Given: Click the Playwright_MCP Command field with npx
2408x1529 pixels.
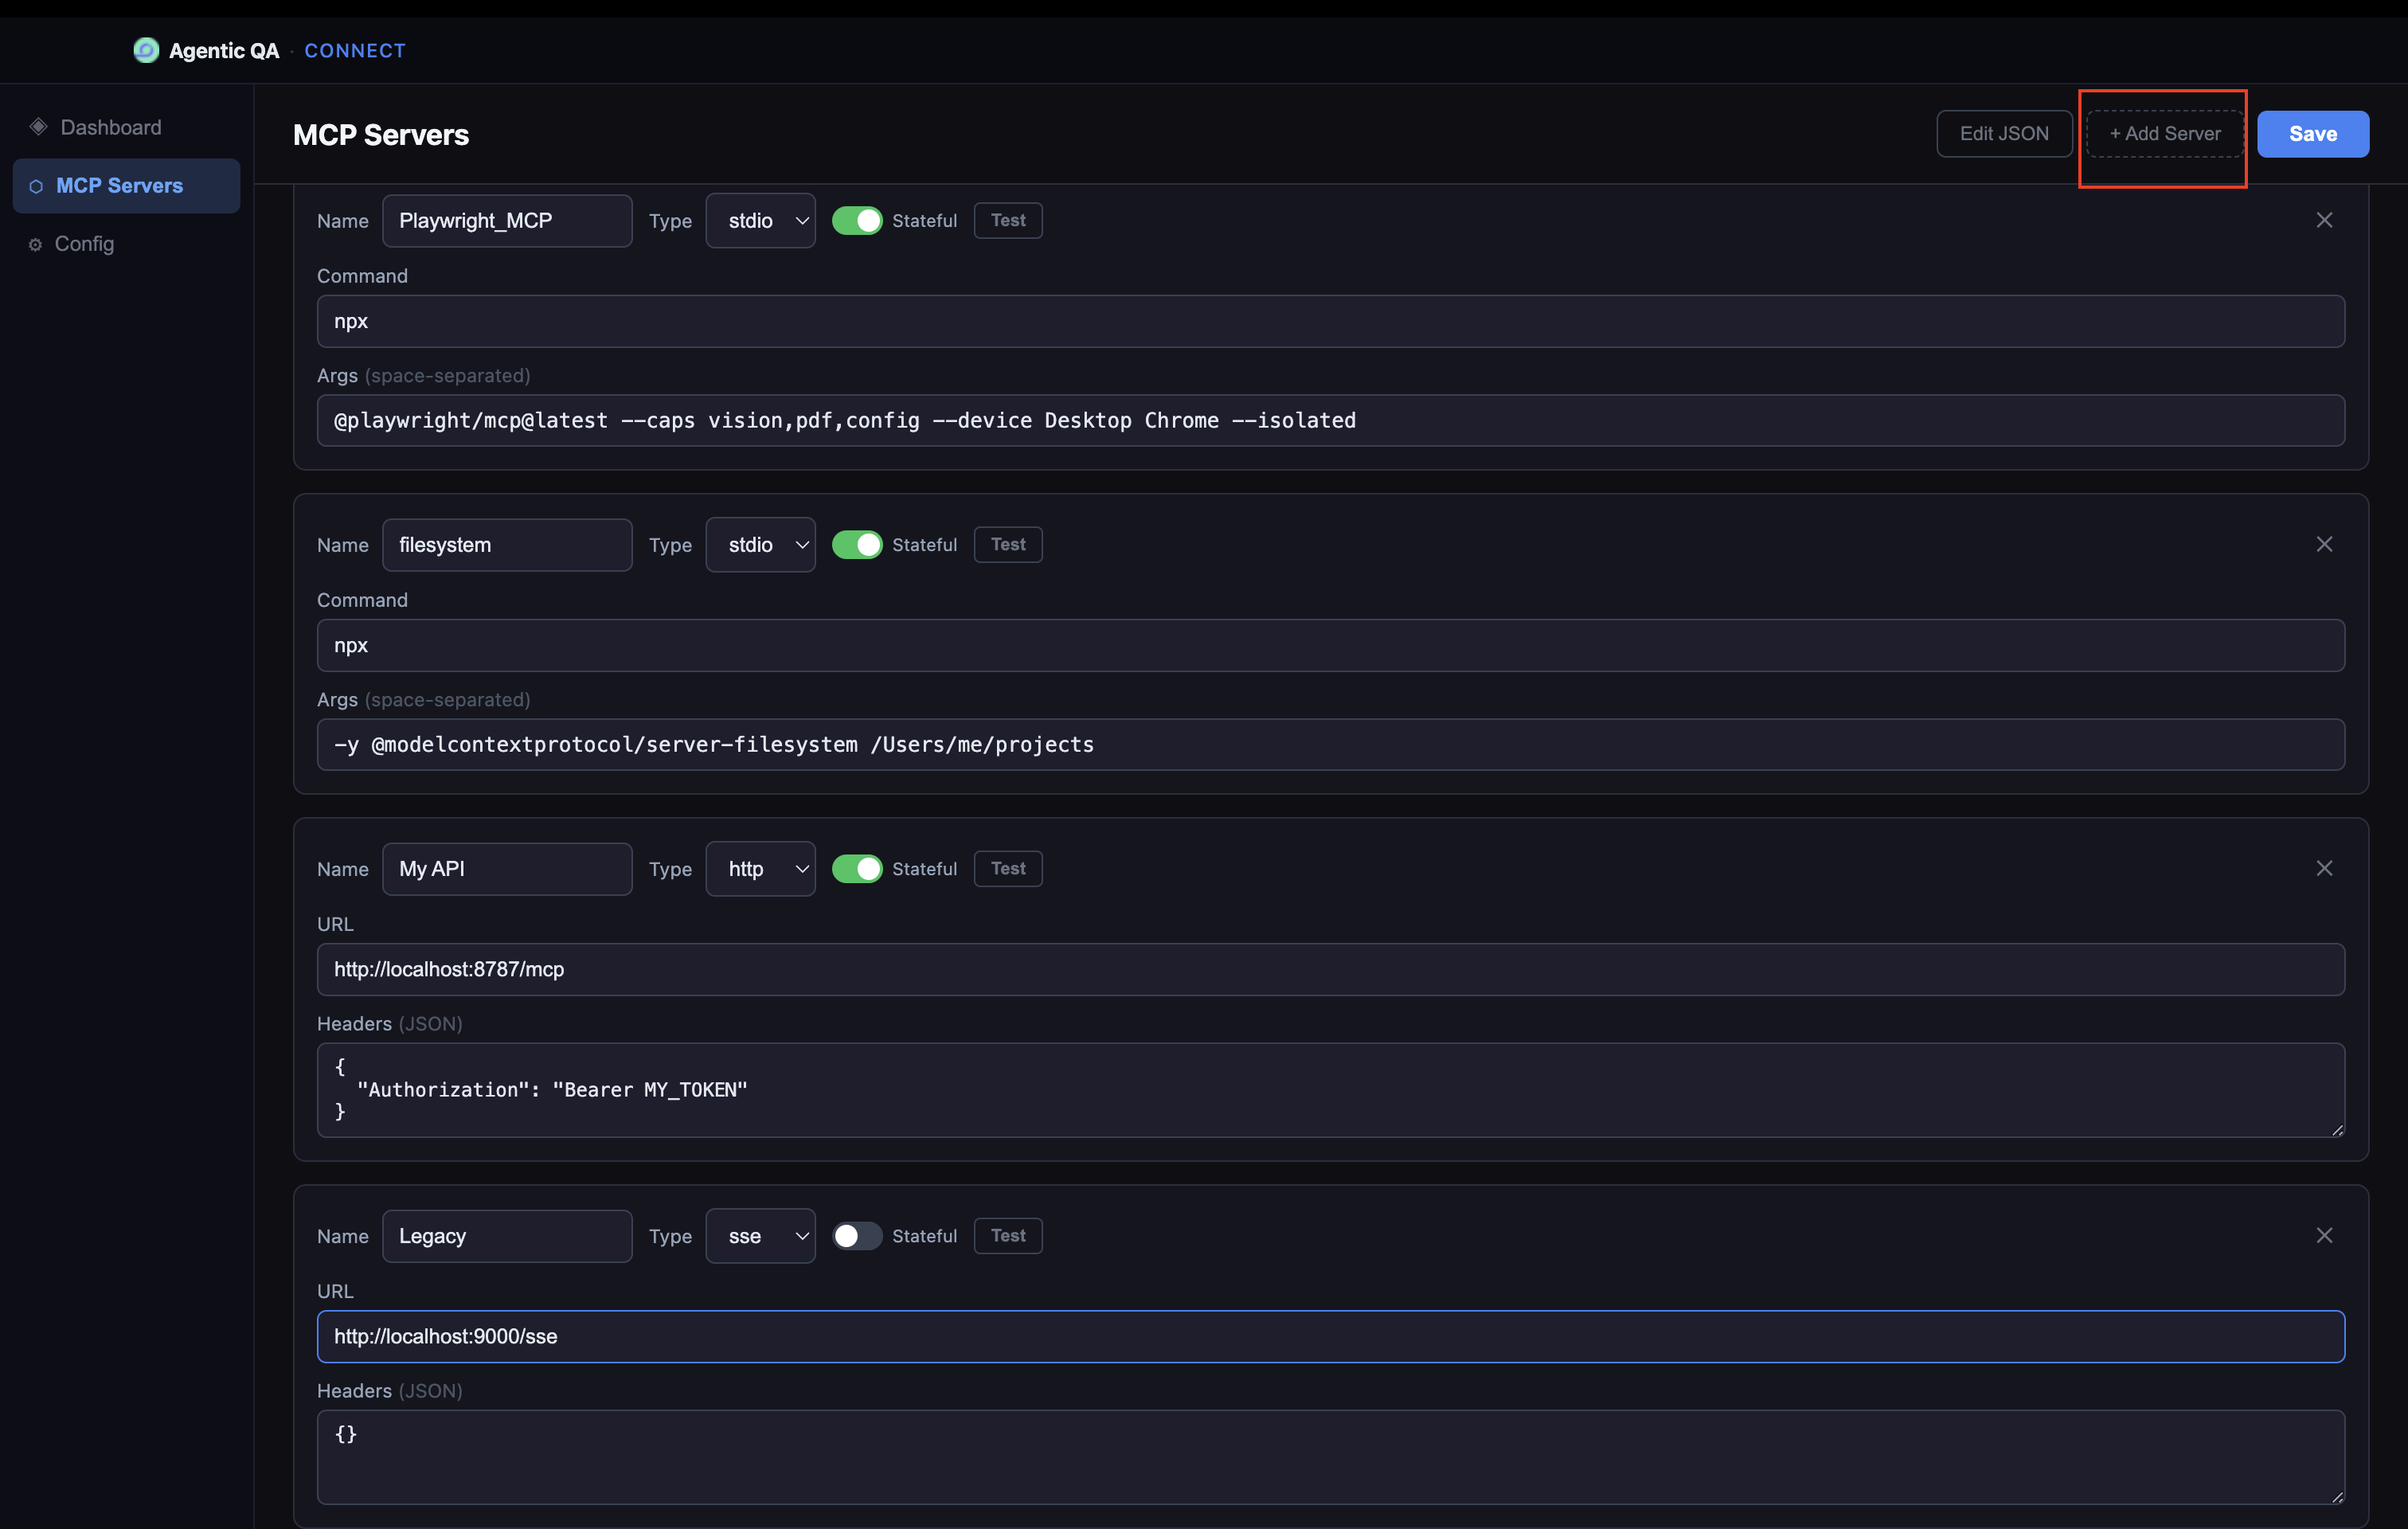Looking at the screenshot, I should coord(1330,321).
